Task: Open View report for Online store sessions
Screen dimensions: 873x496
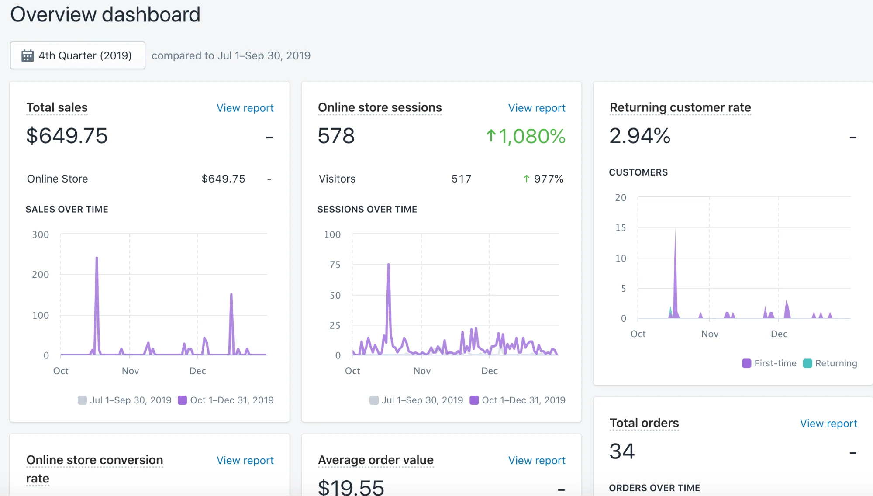Action: pos(536,108)
